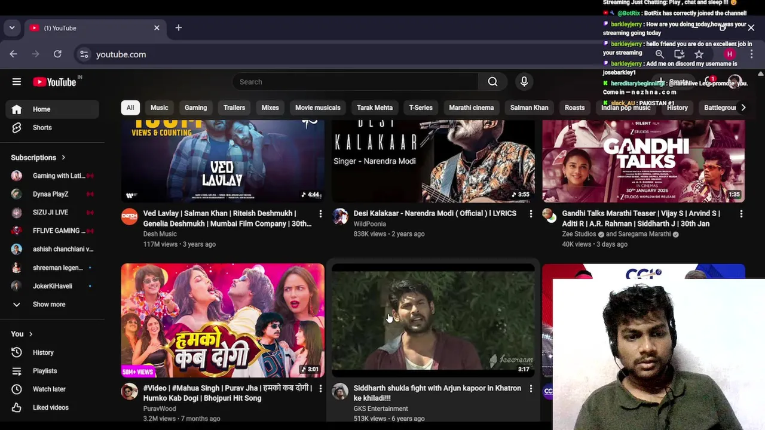Expand the Subscriptions section
This screenshot has height=430, width=765.
38,158
